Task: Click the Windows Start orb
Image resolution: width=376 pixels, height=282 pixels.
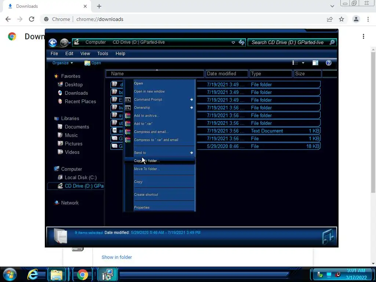Action: tap(10, 275)
